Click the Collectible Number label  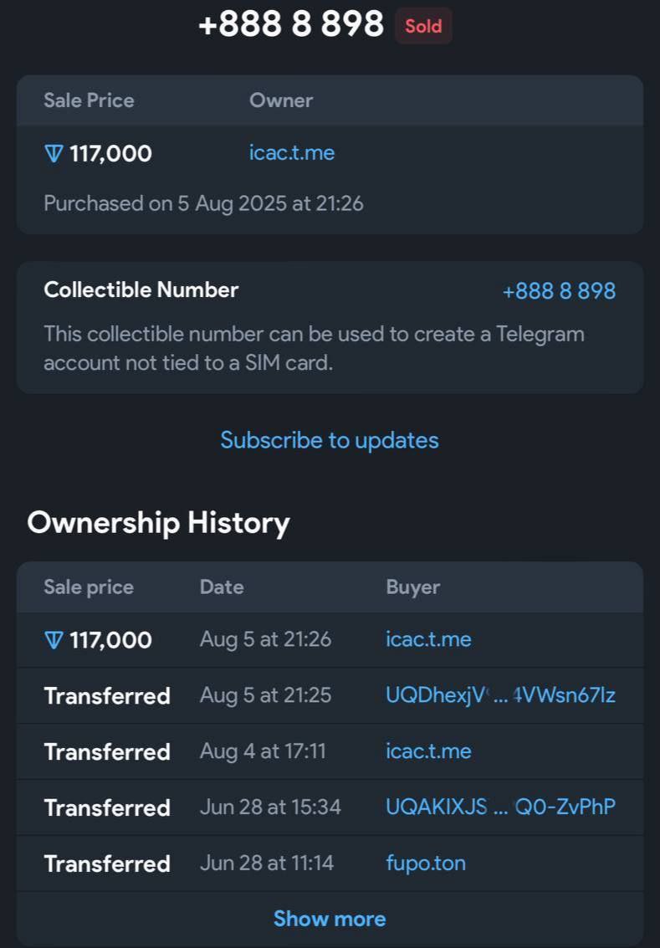(141, 290)
